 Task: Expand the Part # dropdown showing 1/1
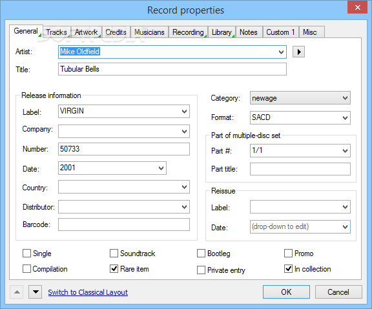click(345, 151)
